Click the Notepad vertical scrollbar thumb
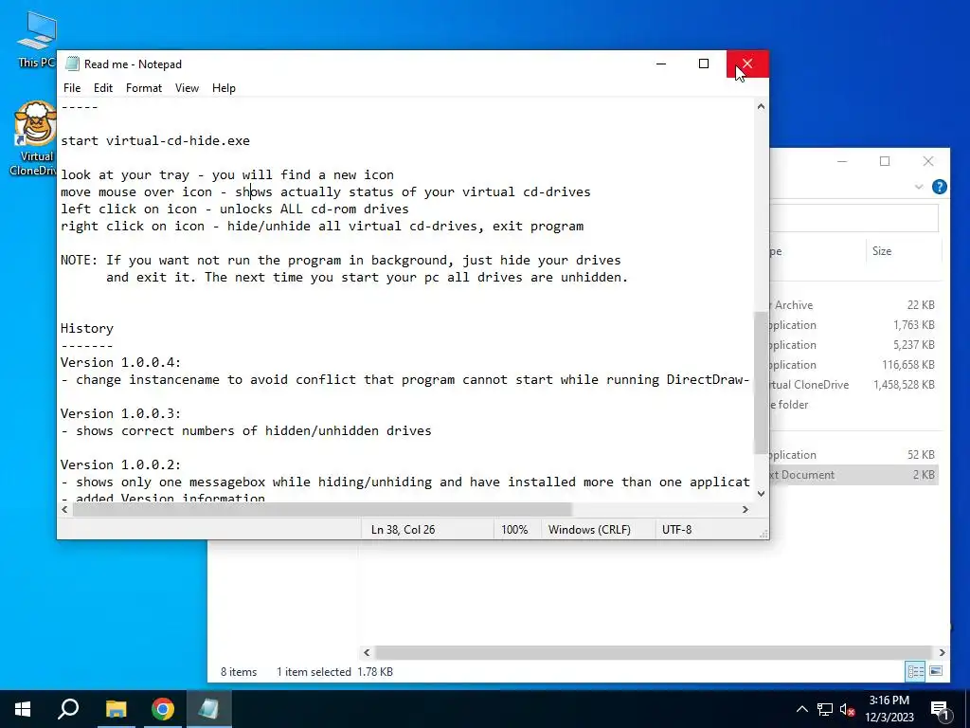970x728 pixels. tap(761, 383)
